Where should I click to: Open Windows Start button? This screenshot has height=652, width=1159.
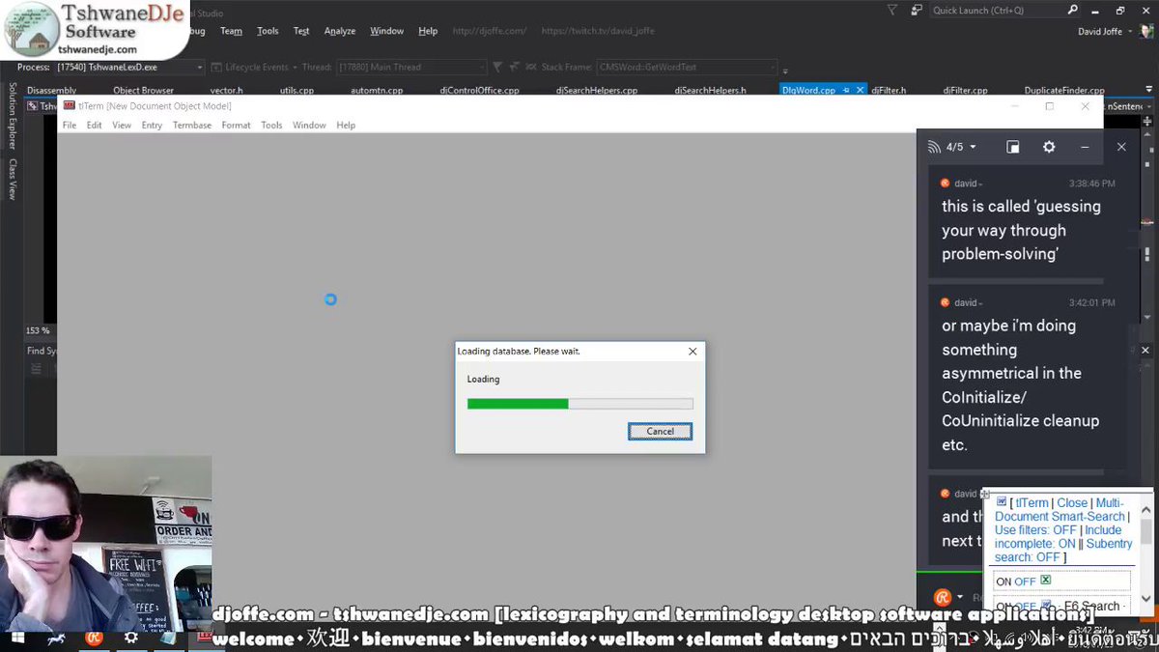16,638
